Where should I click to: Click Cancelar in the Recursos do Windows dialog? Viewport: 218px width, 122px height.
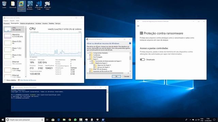126,76
